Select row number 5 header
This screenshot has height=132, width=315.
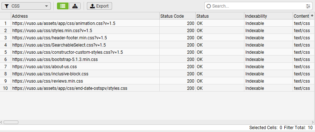coord(5,52)
